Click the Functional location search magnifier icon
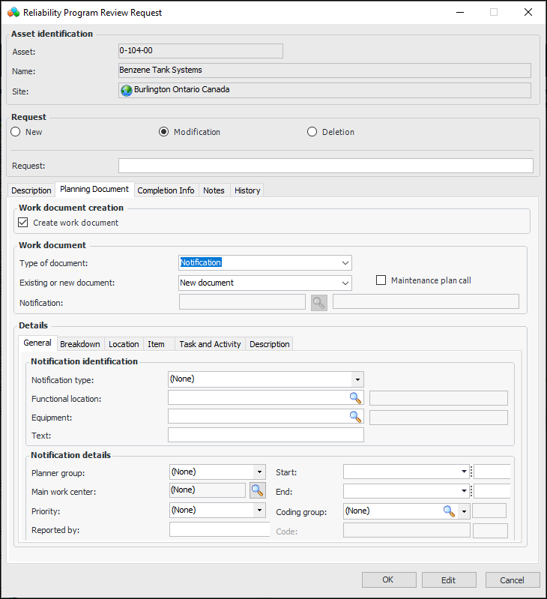The width and height of the screenshot is (547, 599). (354, 398)
